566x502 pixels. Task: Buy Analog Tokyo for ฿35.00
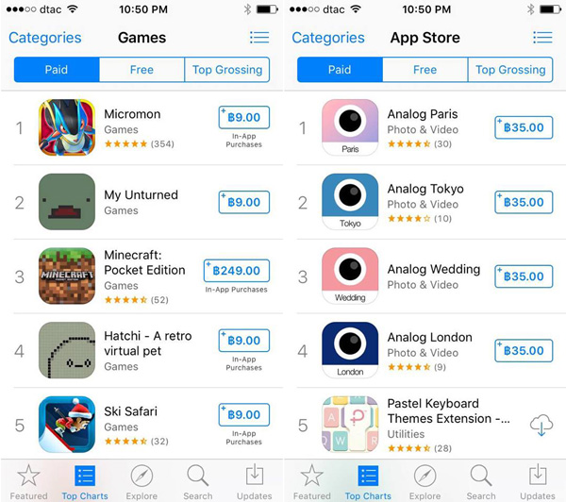(524, 202)
